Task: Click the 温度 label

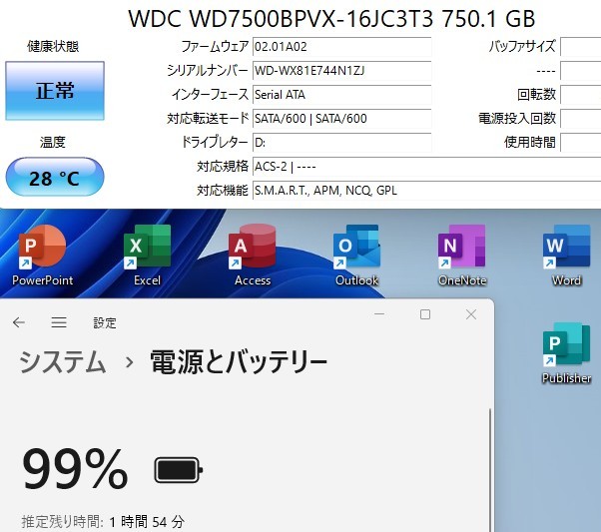Action: point(53,142)
